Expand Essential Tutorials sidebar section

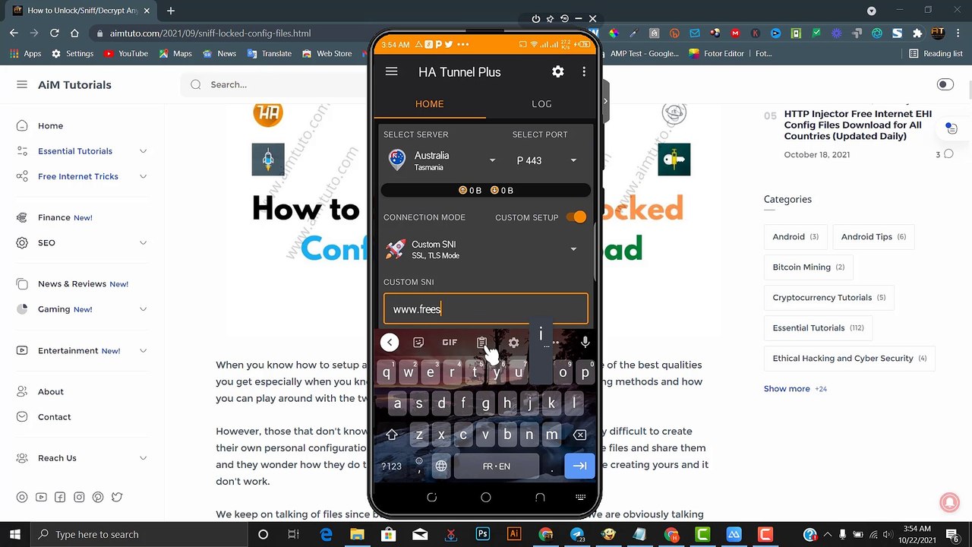[x=143, y=151]
